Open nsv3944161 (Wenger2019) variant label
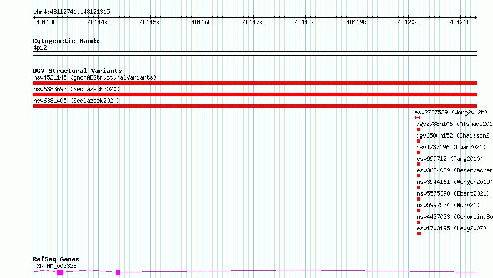The height and width of the screenshot is (278, 493). click(455, 182)
